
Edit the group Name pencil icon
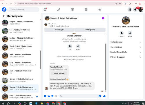click(x=78, y=46)
